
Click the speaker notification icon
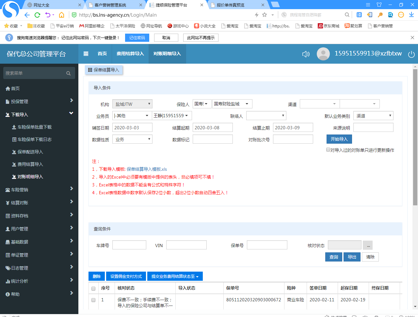306,54
